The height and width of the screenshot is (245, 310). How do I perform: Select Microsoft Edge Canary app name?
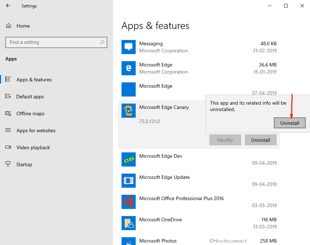pos(164,107)
